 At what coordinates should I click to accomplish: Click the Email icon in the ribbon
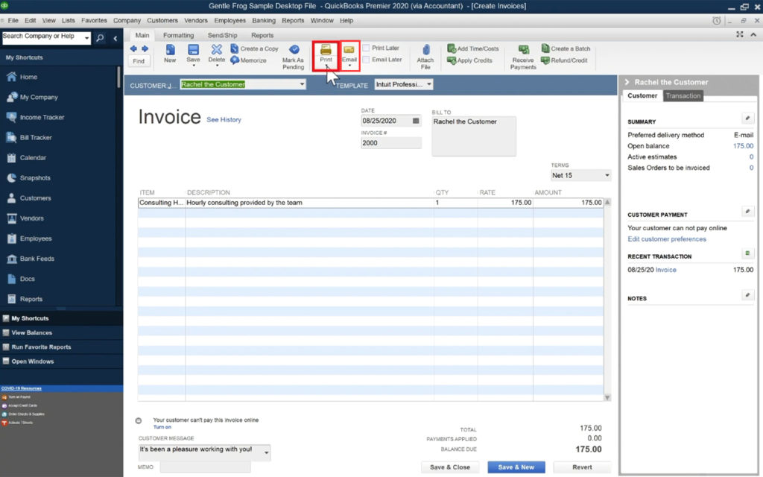click(349, 50)
